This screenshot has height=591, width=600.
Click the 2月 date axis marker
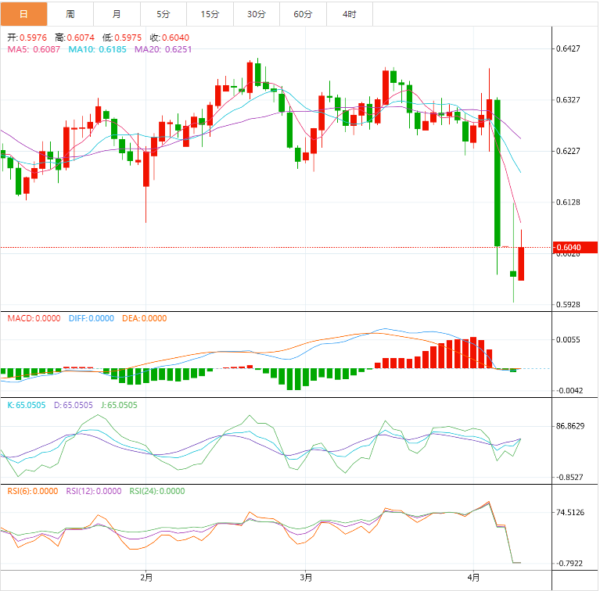(x=146, y=577)
